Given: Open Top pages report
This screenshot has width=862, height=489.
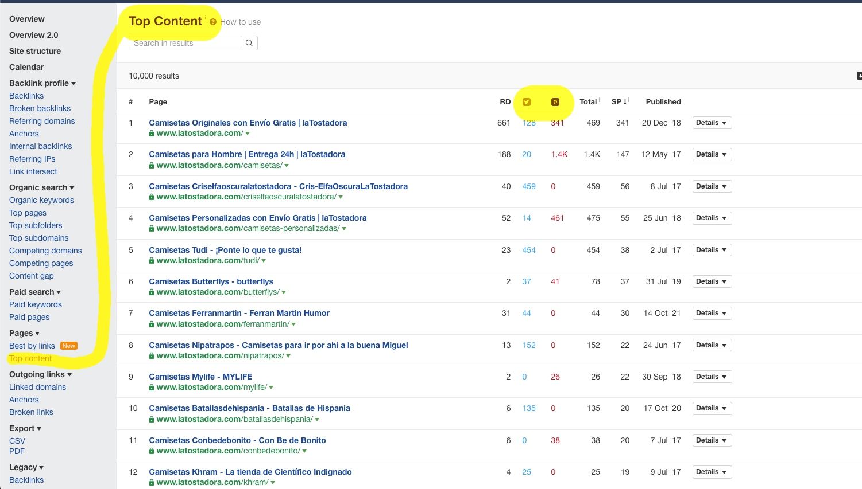Looking at the screenshot, I should (28, 213).
